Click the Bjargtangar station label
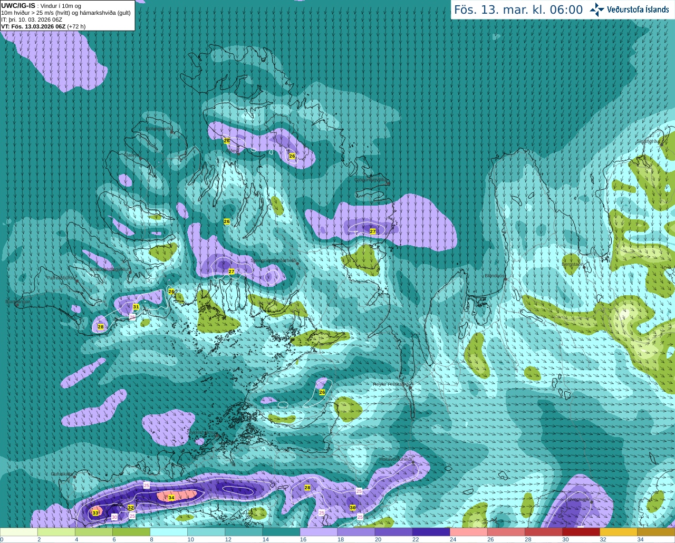The image size is (675, 543). [x=17, y=302]
